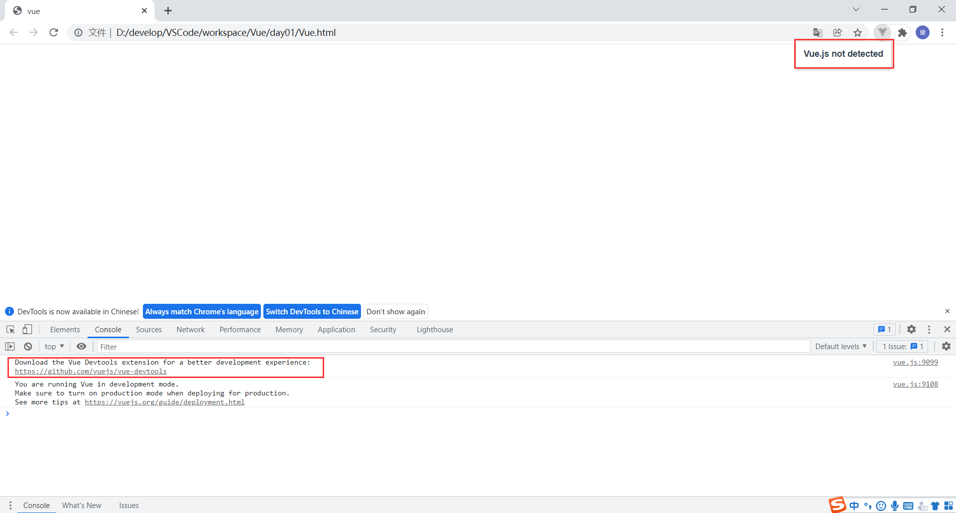Open the Sogou toolbox grid icon

click(949, 506)
